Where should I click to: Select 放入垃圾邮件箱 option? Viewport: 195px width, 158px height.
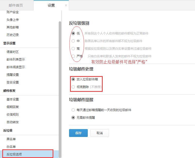pyautogui.click(x=73, y=79)
